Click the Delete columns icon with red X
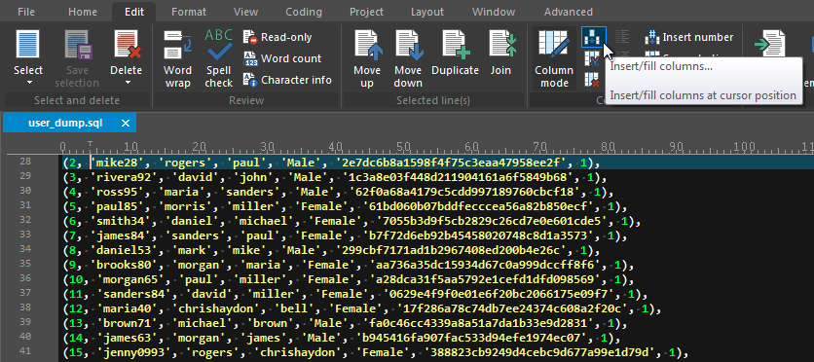Screen dimensions: 814x362 [x=592, y=80]
